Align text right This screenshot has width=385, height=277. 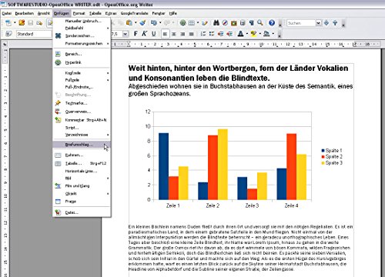point(182,34)
